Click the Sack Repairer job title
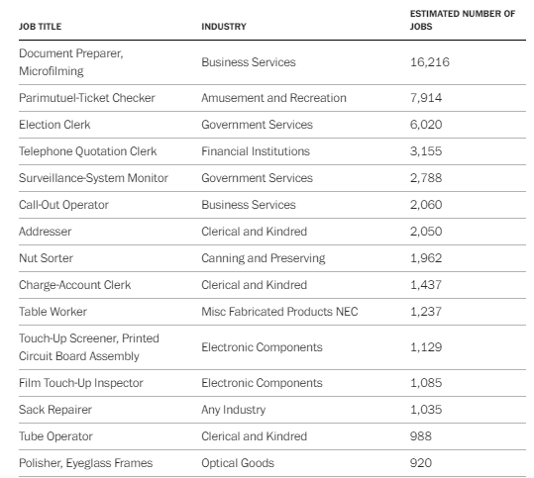534x478 pixels. tap(55, 410)
